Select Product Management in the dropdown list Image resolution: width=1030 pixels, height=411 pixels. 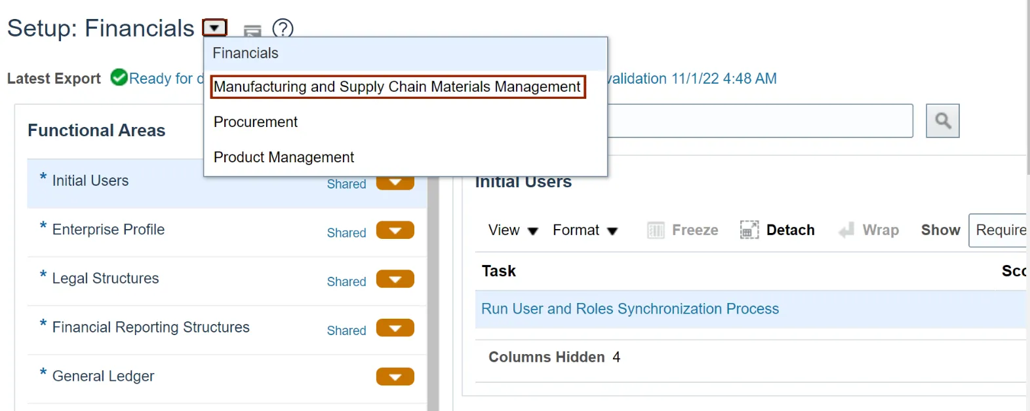click(x=284, y=157)
